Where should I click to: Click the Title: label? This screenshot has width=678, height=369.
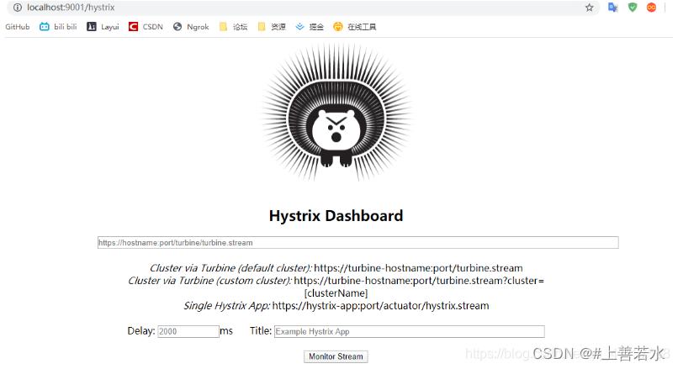[x=261, y=331]
